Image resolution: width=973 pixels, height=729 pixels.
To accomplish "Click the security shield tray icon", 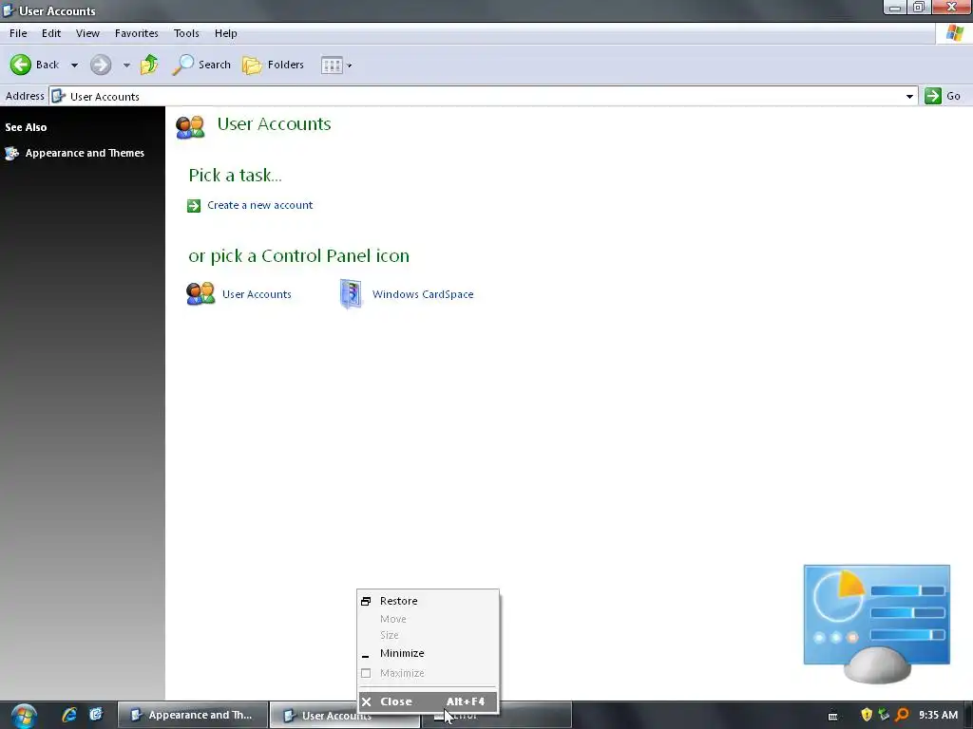I will point(867,715).
